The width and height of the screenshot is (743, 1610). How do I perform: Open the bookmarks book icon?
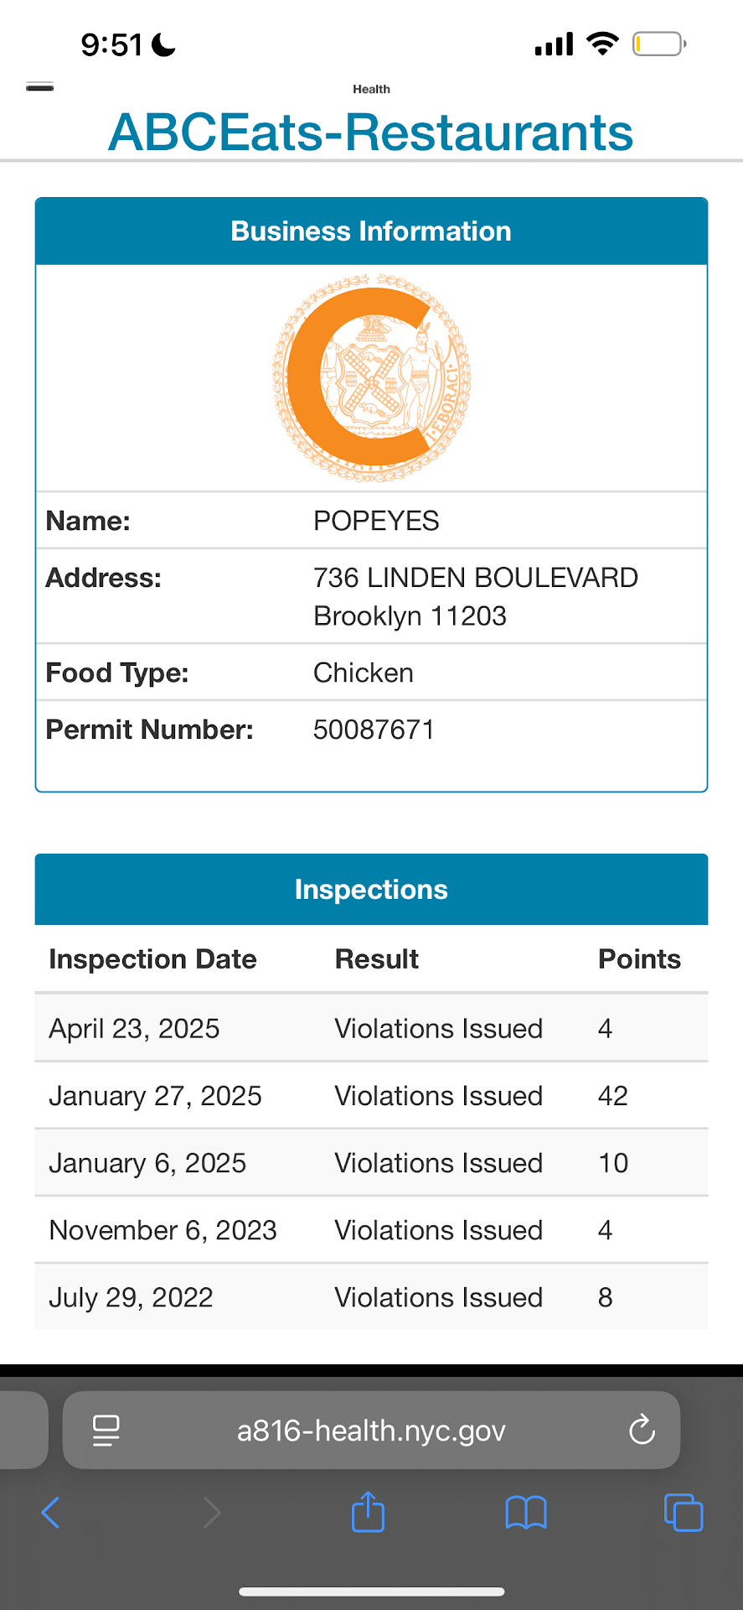pos(525,1513)
